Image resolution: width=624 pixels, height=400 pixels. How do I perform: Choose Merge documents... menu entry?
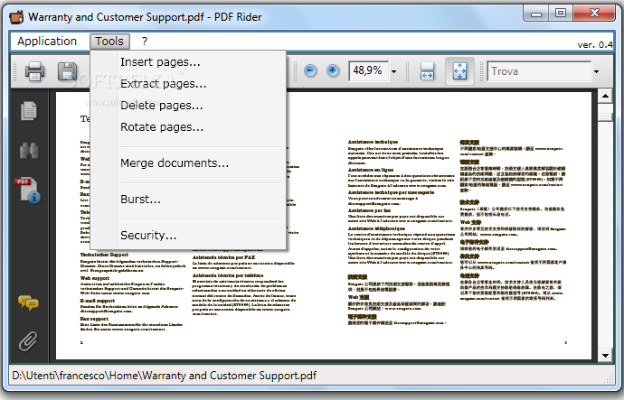tap(188, 163)
